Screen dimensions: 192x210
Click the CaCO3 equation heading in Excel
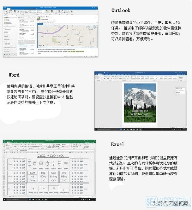pyautogui.click(x=51, y=155)
